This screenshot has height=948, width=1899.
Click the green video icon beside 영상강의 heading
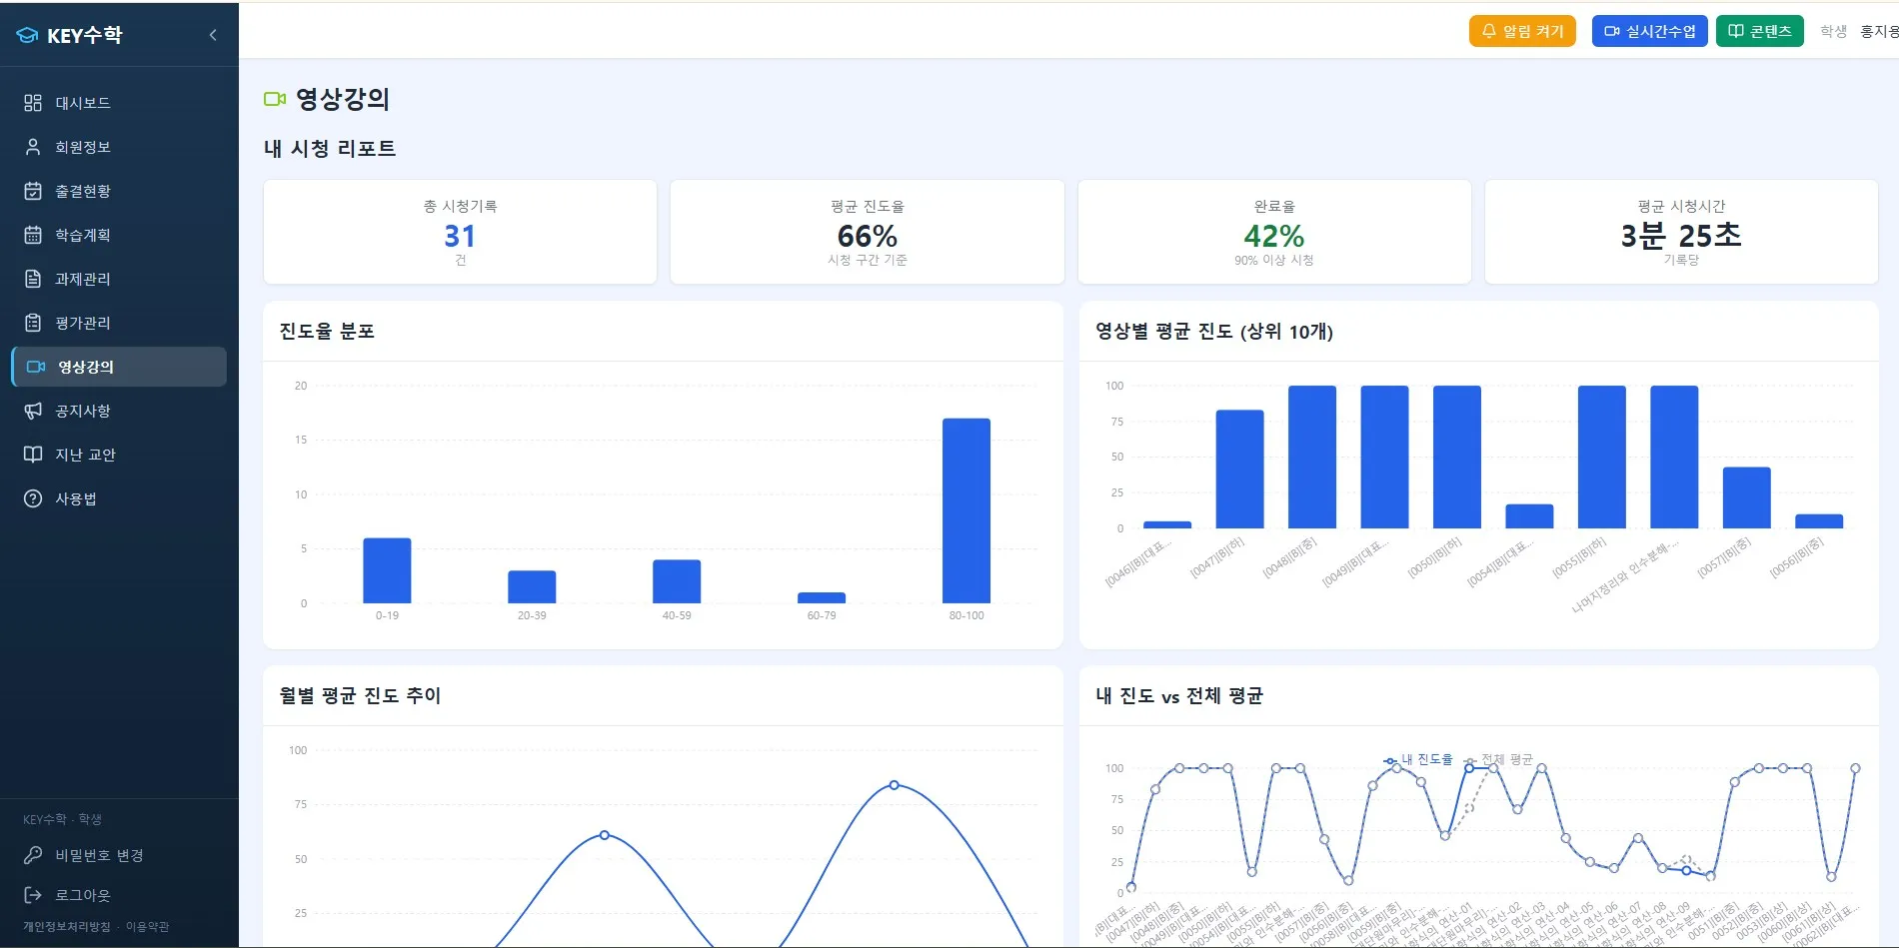tap(275, 99)
